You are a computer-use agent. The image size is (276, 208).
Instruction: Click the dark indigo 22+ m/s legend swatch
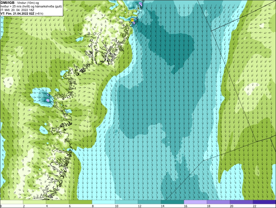tap(264, 202)
